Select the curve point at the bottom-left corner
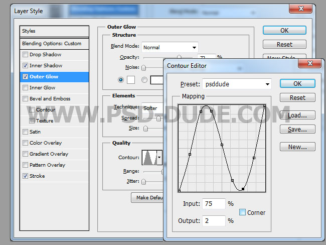This screenshot has height=245, width=326. (179, 191)
